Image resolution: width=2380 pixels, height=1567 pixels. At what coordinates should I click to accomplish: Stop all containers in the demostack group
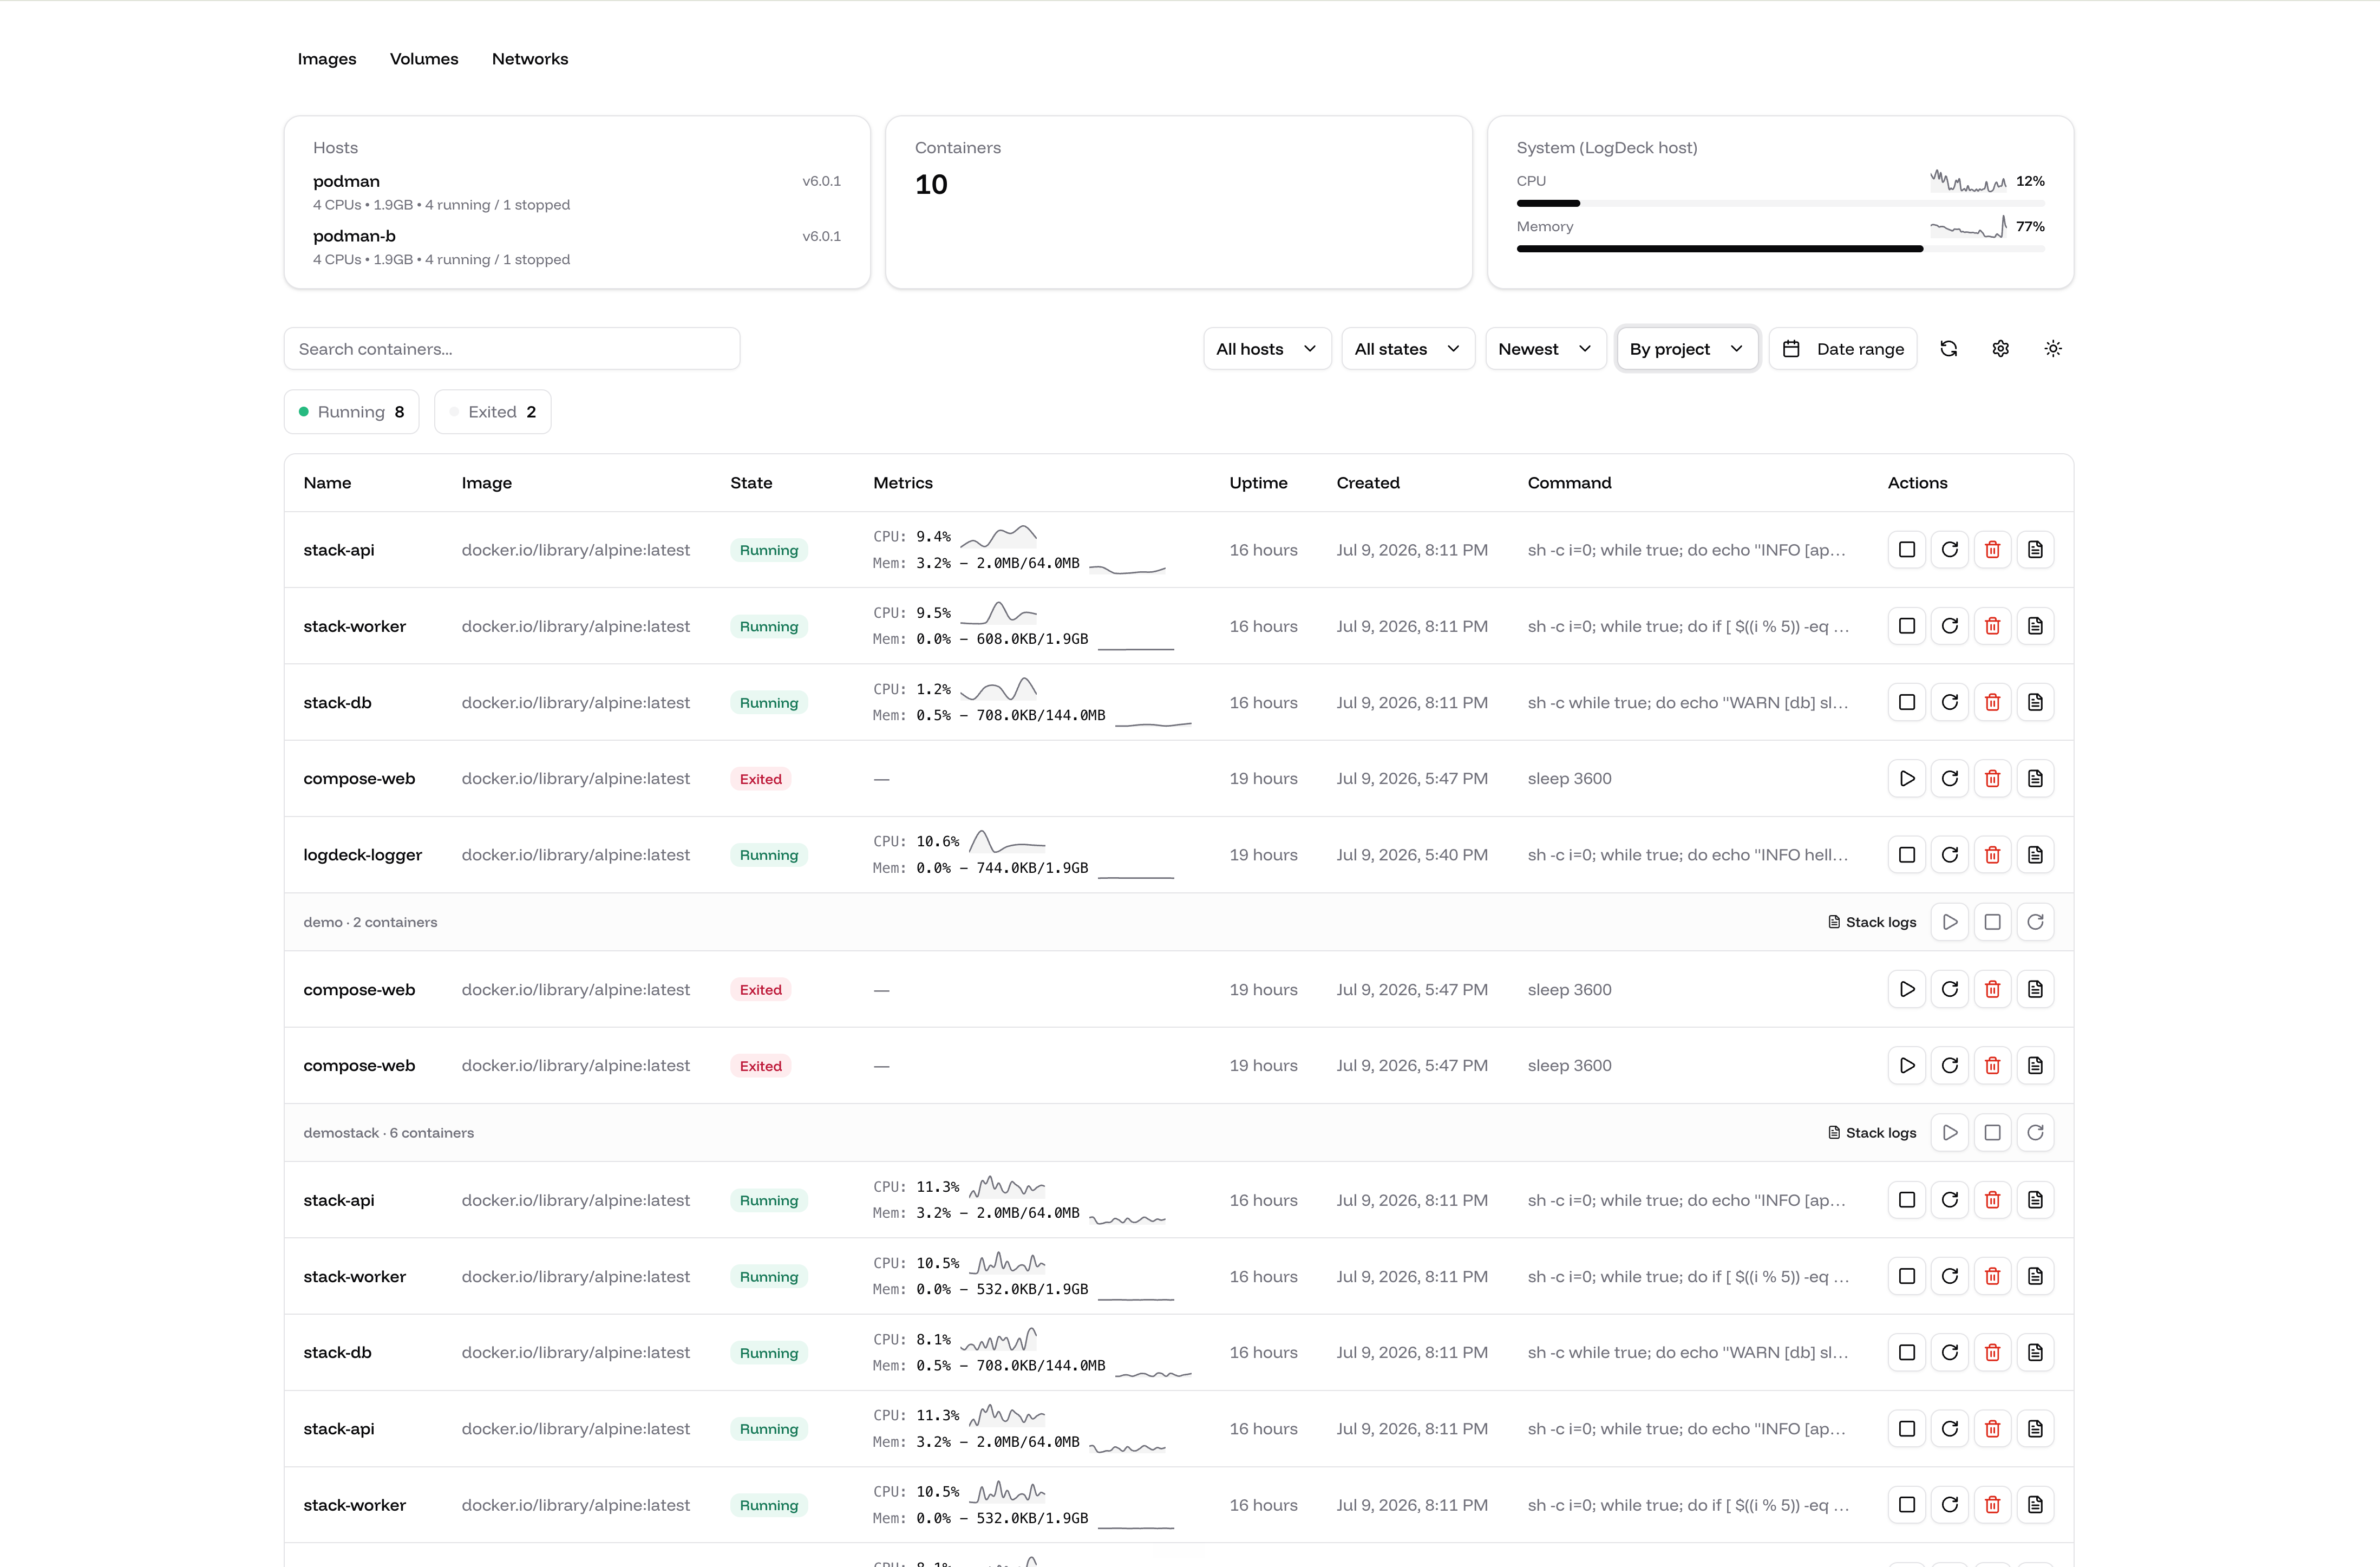[x=1992, y=1133]
